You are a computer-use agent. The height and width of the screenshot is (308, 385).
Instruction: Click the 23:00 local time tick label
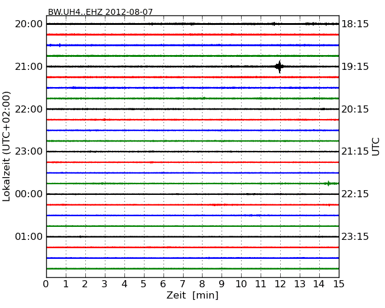[28, 152]
